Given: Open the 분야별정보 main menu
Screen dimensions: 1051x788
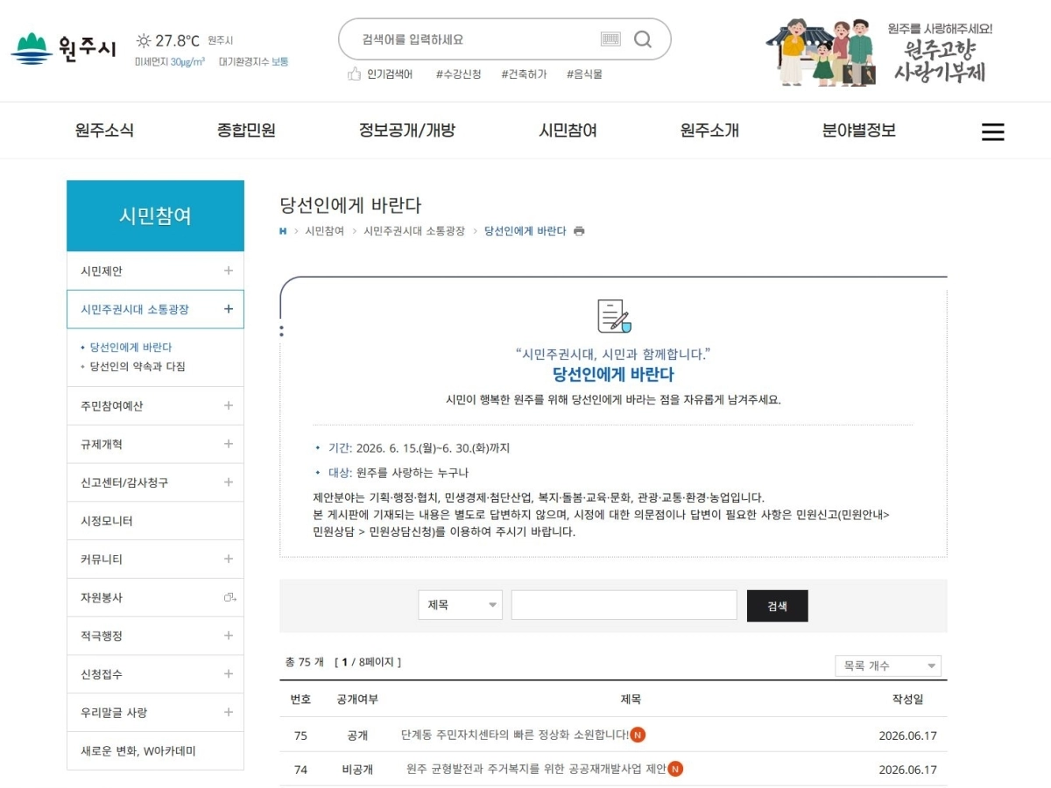Looking at the screenshot, I should [x=858, y=130].
